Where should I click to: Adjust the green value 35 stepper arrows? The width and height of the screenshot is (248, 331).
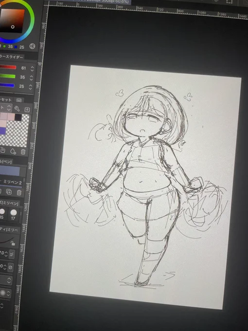32,78
